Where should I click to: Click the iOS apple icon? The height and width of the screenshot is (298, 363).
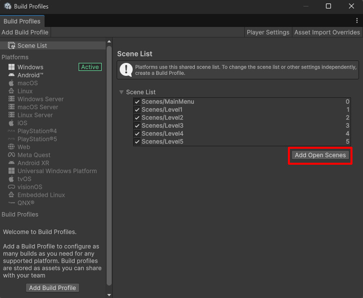click(12, 123)
